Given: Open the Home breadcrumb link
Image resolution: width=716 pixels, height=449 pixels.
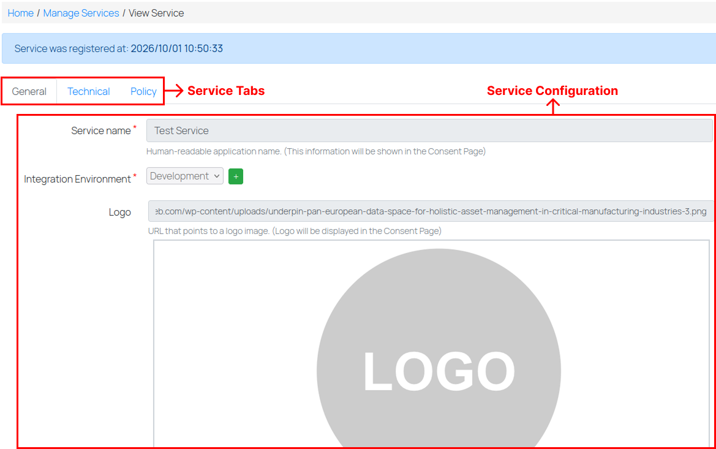Looking at the screenshot, I should coord(21,13).
